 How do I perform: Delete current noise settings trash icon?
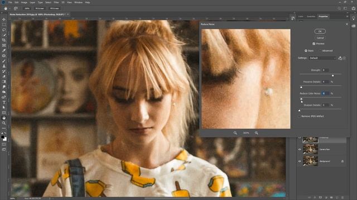[x=344, y=58]
